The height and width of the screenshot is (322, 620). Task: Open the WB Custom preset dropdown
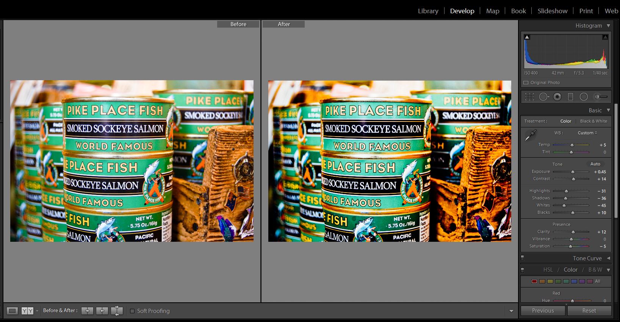[x=587, y=133]
